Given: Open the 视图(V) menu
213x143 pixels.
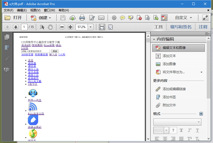Looking at the screenshot, I should (x=35, y=10).
